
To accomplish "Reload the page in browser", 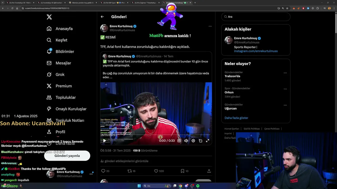I will (x=12, y=8).
